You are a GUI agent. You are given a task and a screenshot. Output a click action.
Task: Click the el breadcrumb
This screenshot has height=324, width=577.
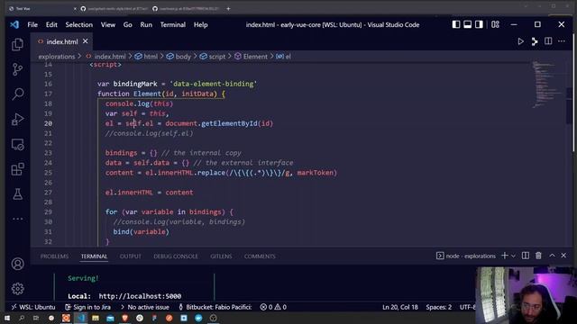[x=284, y=57]
